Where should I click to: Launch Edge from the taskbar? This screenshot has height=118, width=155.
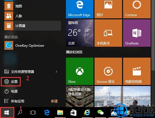[47, 113]
